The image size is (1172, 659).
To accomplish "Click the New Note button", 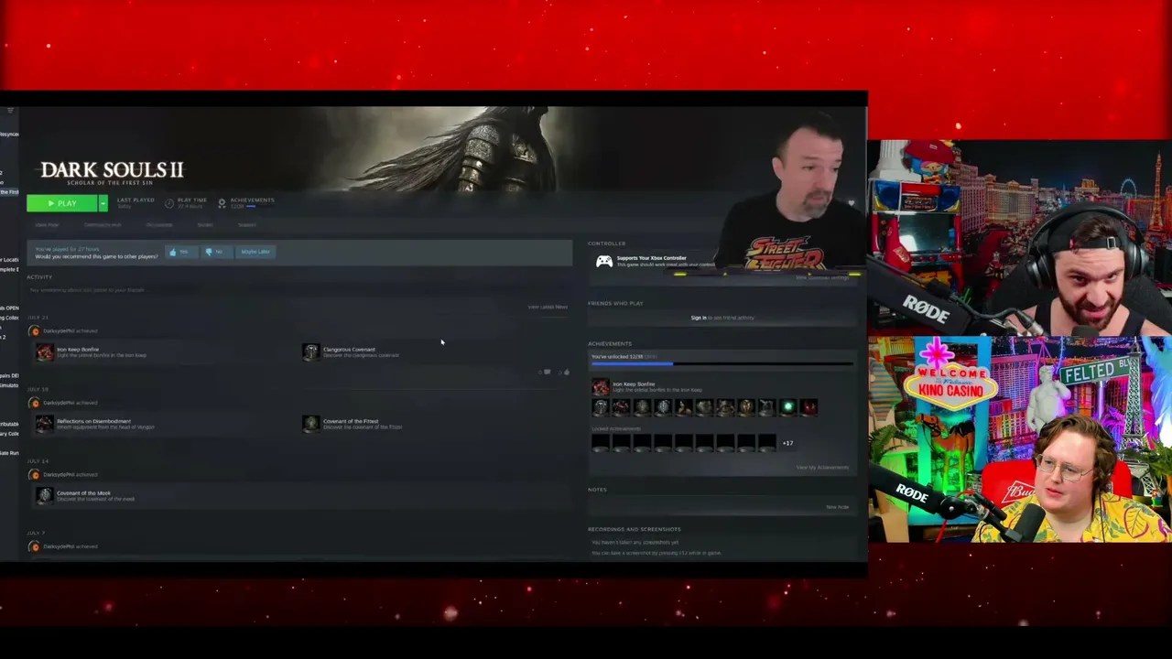I will tap(837, 507).
